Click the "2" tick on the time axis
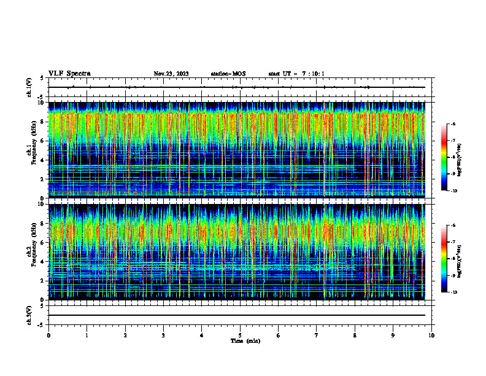This screenshot has height=376, width=486. click(125, 335)
